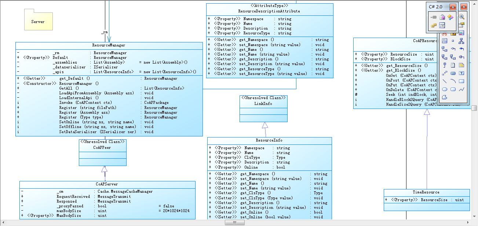Select the ResourceDescriptionAttribute class title

click(269, 11)
